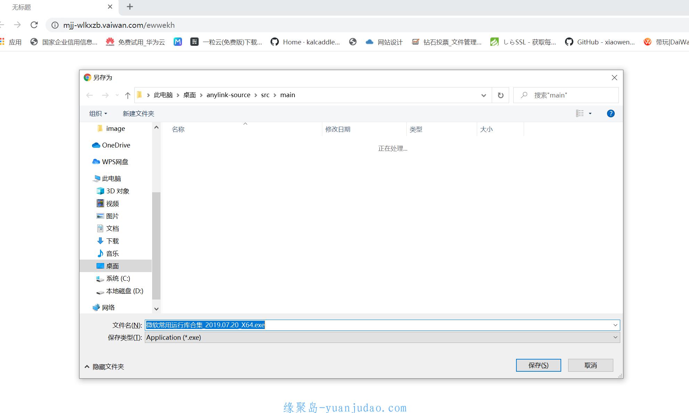Expand previous locations dropdown in path bar
The height and width of the screenshot is (413, 689).
coord(483,95)
